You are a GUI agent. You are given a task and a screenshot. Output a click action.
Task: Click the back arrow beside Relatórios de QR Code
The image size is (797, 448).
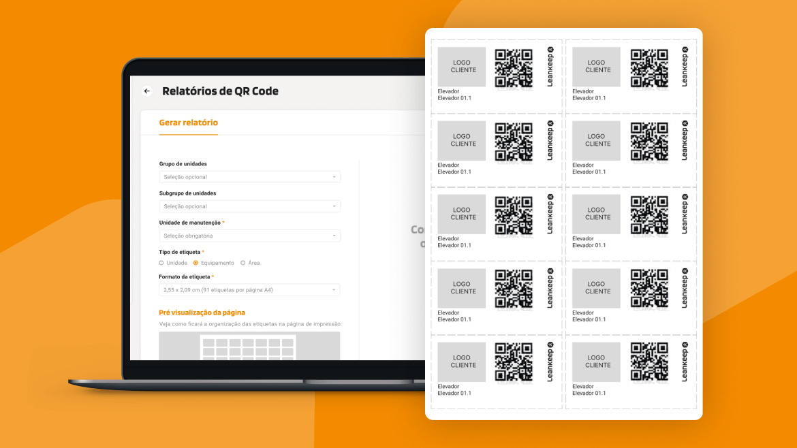(x=146, y=91)
